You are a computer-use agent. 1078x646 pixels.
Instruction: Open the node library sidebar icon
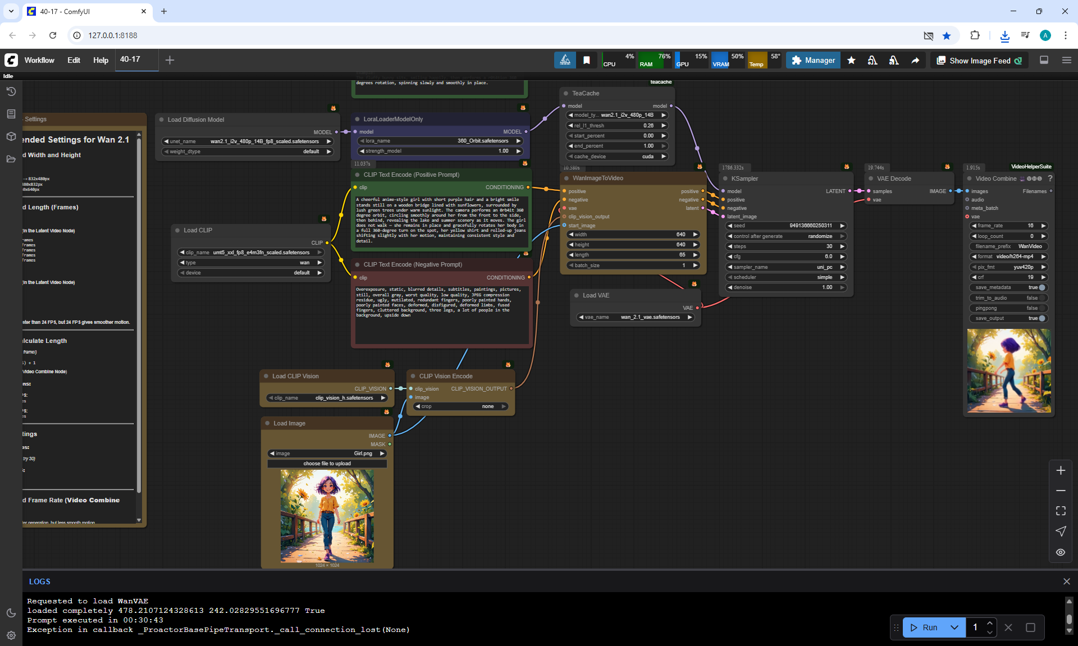[x=11, y=114]
